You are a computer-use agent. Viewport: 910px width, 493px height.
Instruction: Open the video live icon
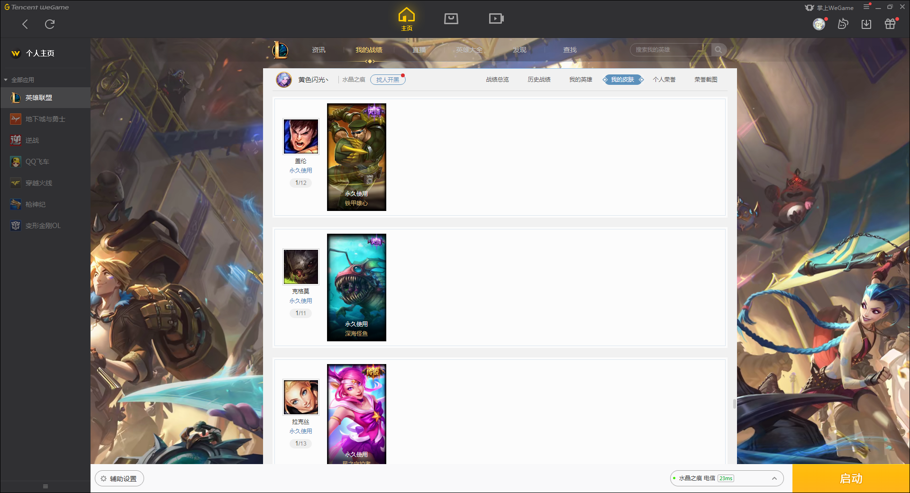tap(496, 18)
